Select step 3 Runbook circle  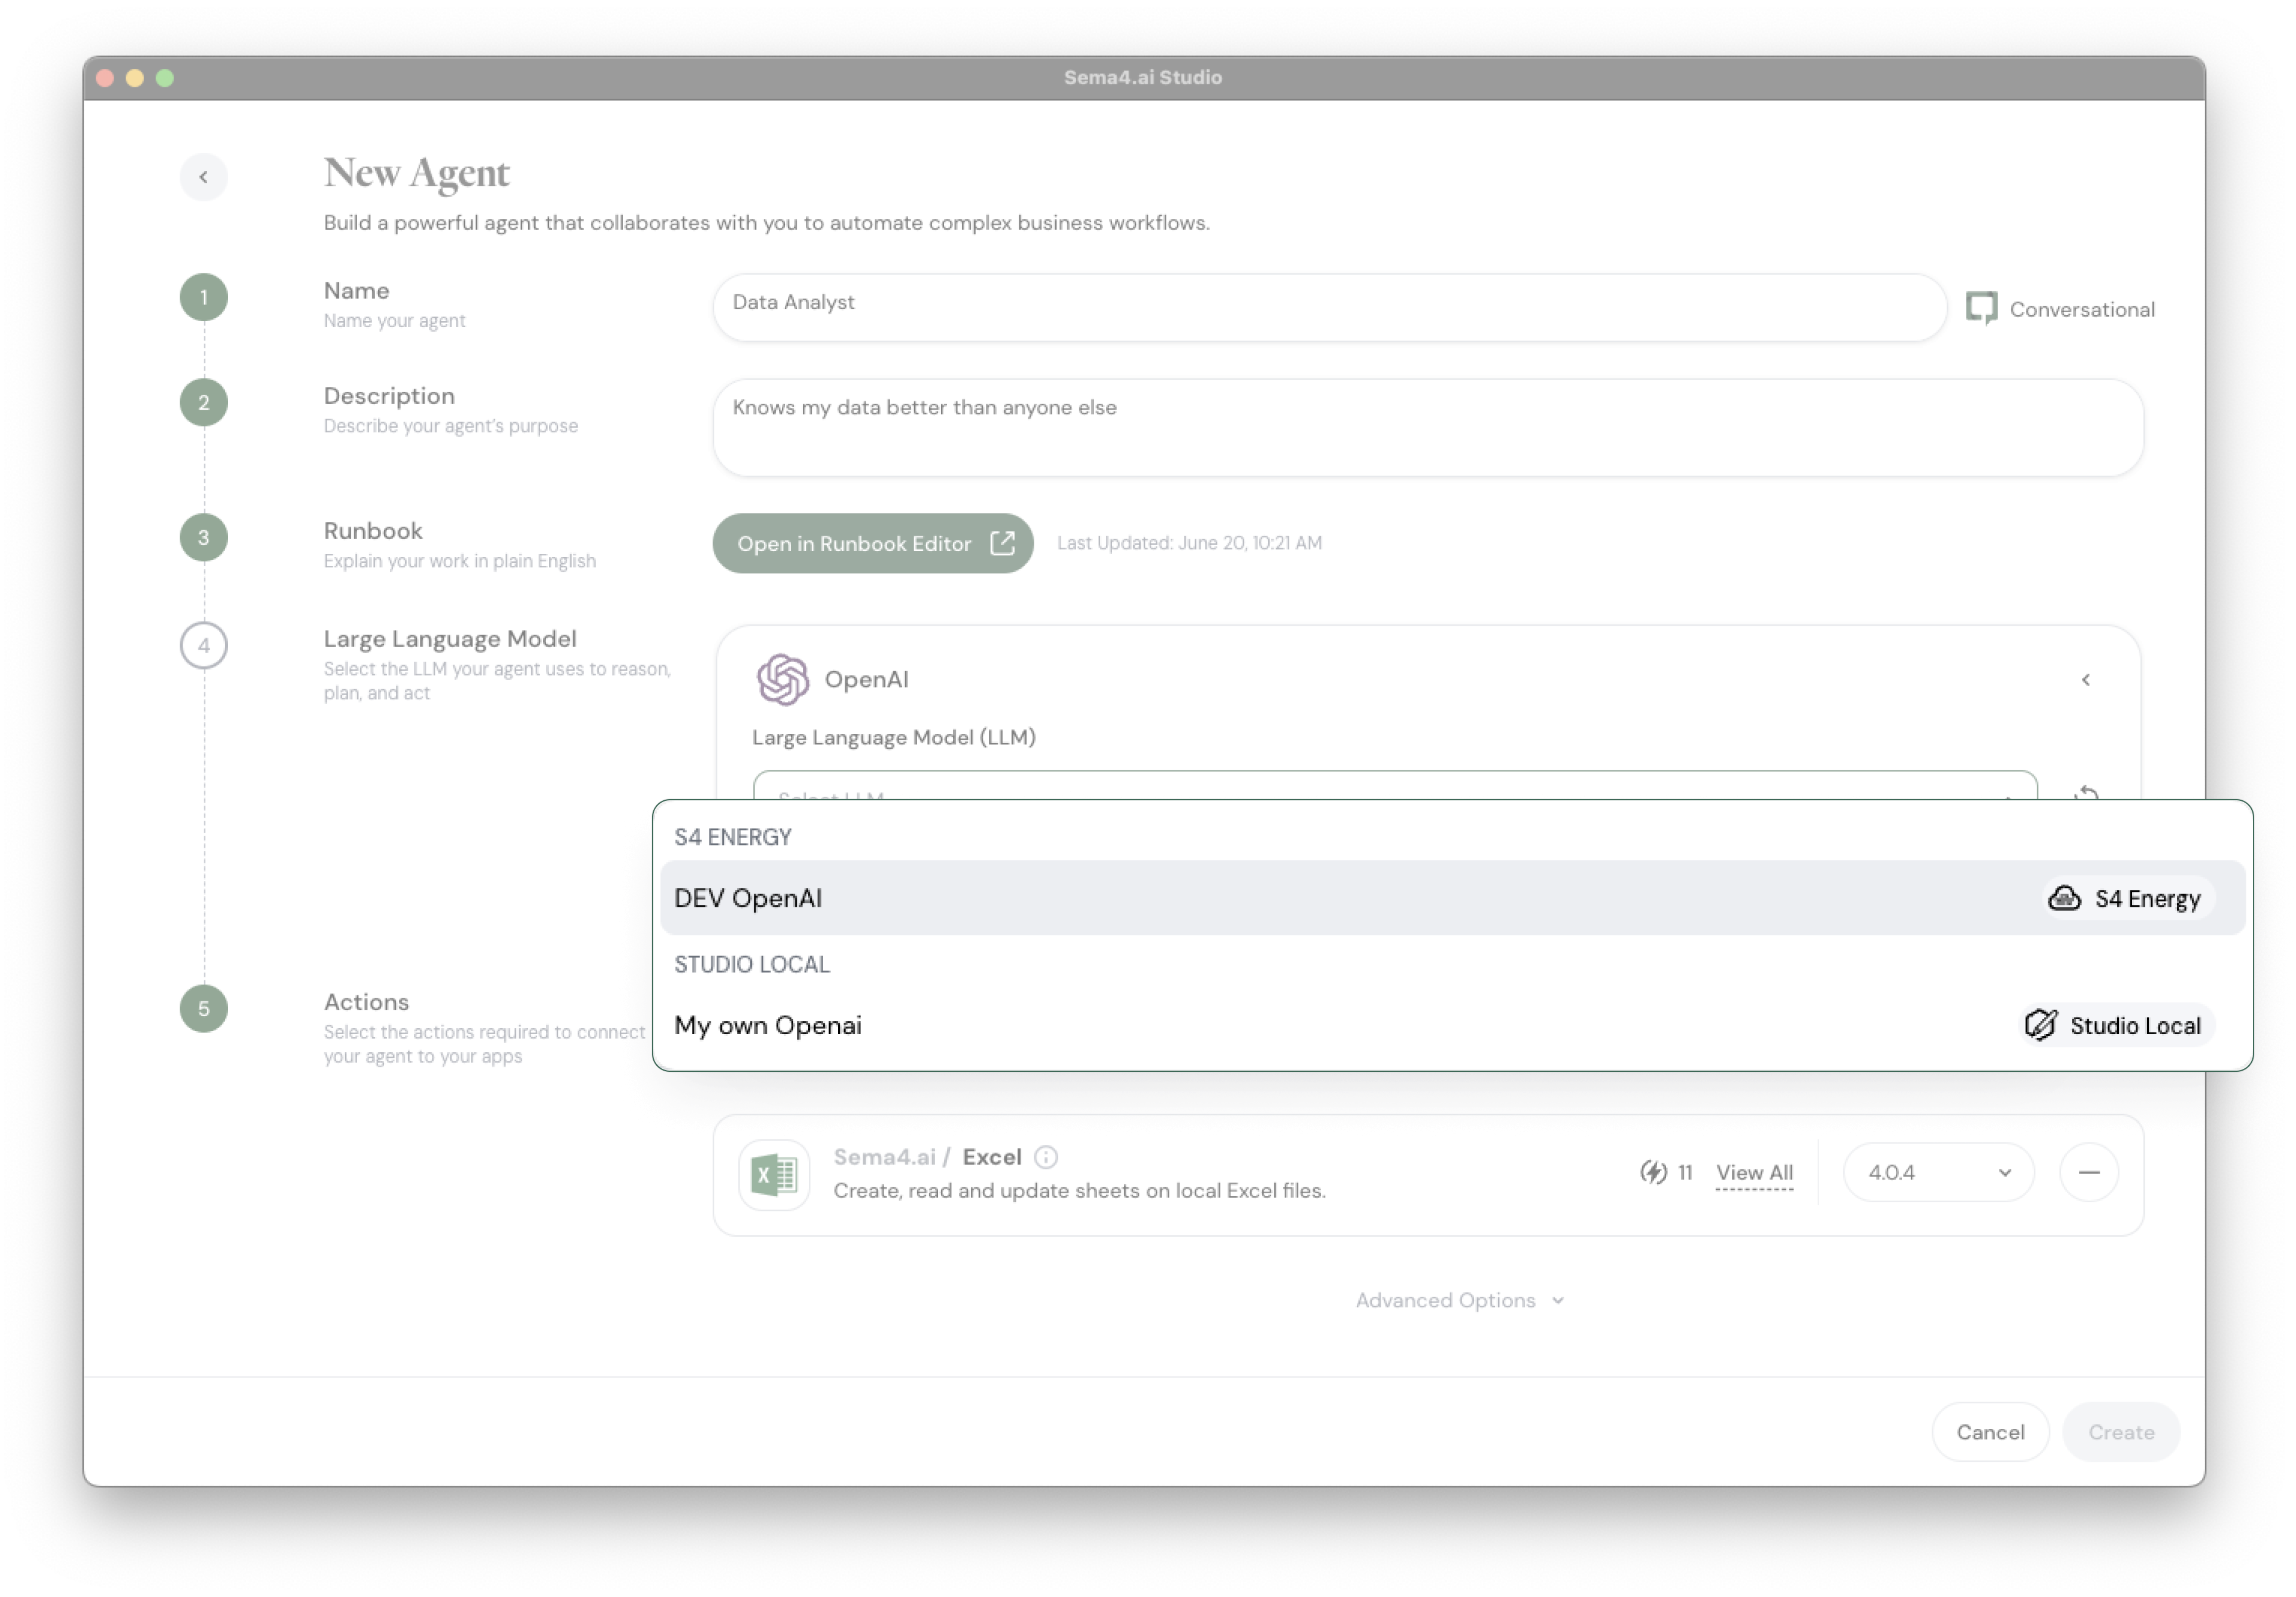click(203, 537)
